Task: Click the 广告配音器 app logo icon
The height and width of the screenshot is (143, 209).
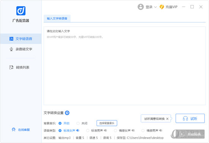Action: pos(21,11)
